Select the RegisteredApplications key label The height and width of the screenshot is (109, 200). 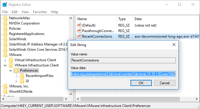coord(27,34)
